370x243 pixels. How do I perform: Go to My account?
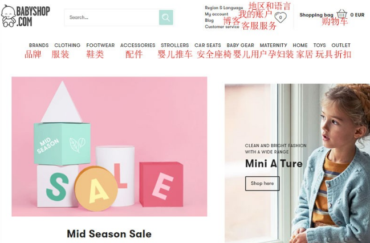click(217, 14)
